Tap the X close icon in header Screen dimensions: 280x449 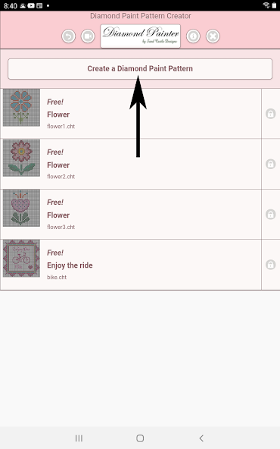tap(213, 36)
